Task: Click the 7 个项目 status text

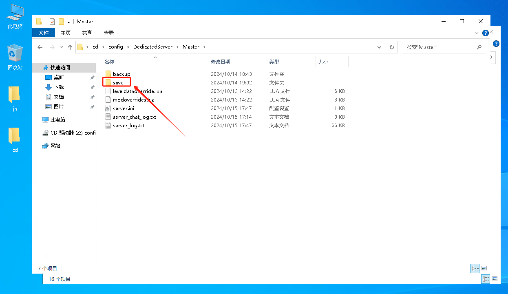Action: (x=48, y=269)
